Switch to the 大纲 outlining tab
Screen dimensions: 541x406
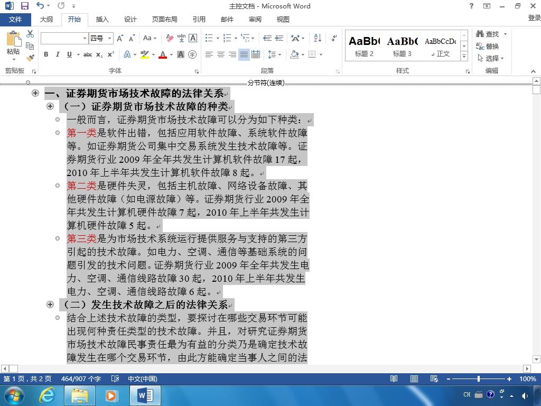[46, 20]
